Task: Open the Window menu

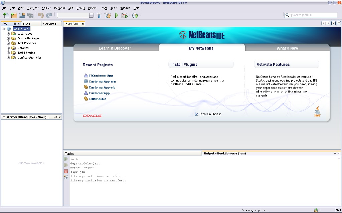Action: click(x=125, y=8)
